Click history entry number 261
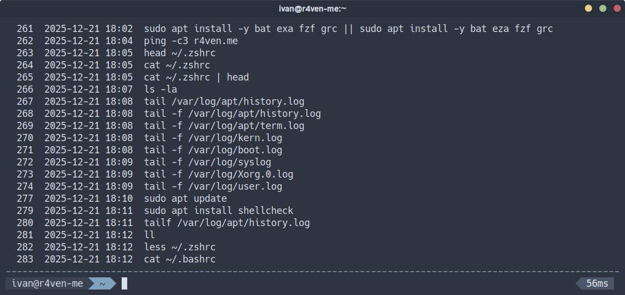The height and width of the screenshot is (295, 625). [x=25, y=29]
